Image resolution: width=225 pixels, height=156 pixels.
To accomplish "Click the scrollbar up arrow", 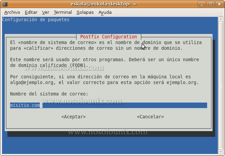I will click(x=221, y=19).
